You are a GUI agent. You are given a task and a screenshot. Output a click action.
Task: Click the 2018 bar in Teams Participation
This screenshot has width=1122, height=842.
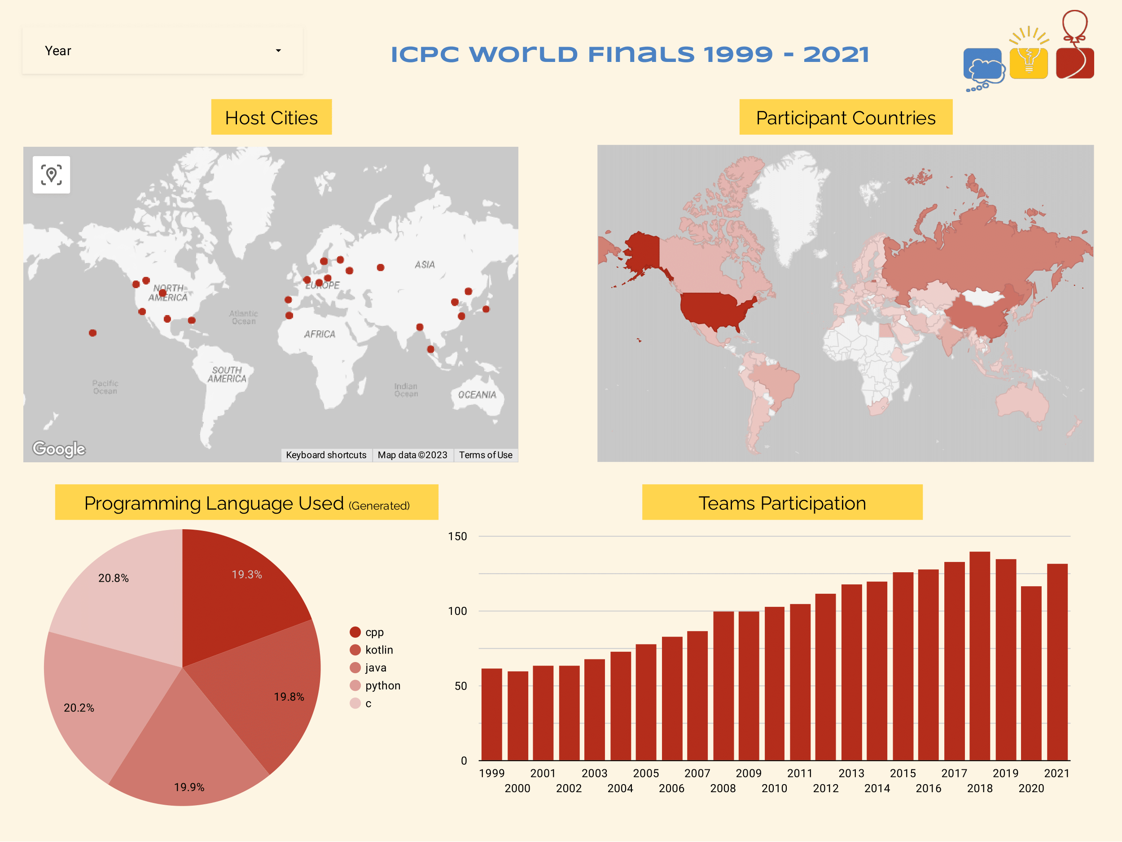(980, 656)
